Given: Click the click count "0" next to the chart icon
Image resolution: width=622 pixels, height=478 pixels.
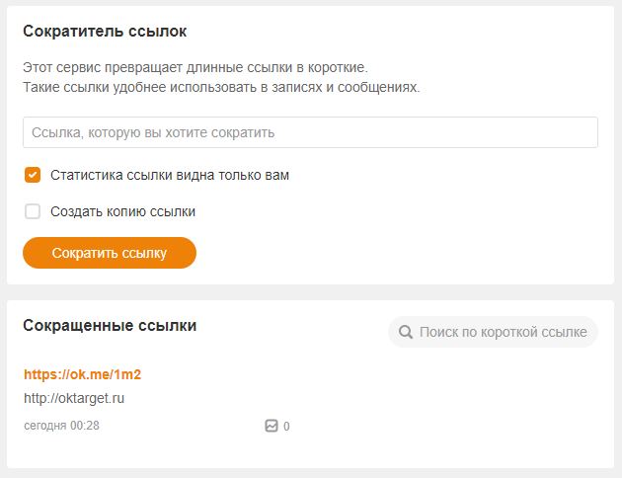Looking at the screenshot, I should click(x=286, y=427).
